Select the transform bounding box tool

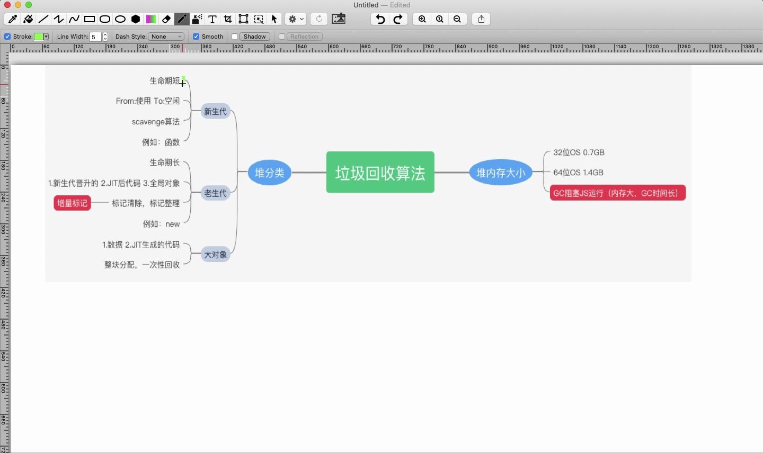(x=244, y=19)
